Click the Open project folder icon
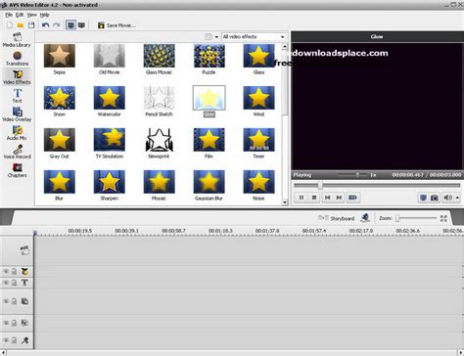Viewport: 464px width, 356px height. 21,25
